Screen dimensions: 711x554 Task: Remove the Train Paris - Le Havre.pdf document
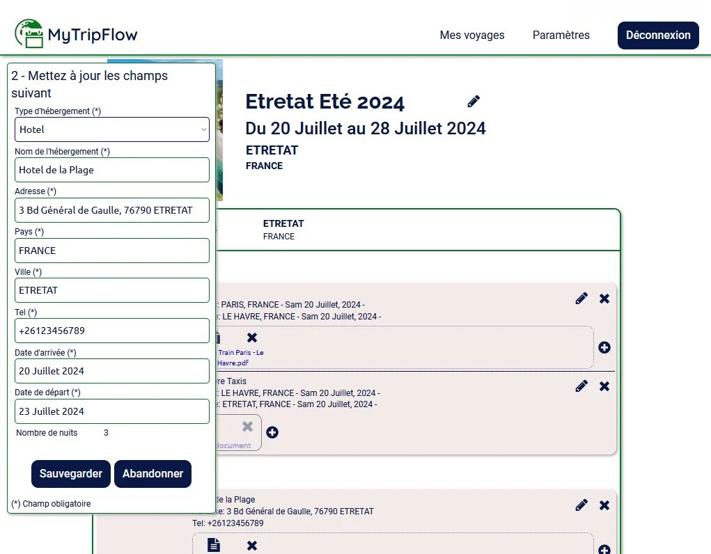(x=252, y=338)
